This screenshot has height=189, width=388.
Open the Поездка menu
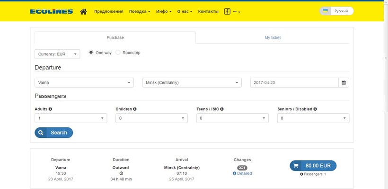[140, 11]
